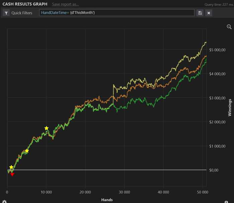Save the current filter with the floppy disk icon
The height and width of the screenshot is (203, 234).
click(x=200, y=13)
